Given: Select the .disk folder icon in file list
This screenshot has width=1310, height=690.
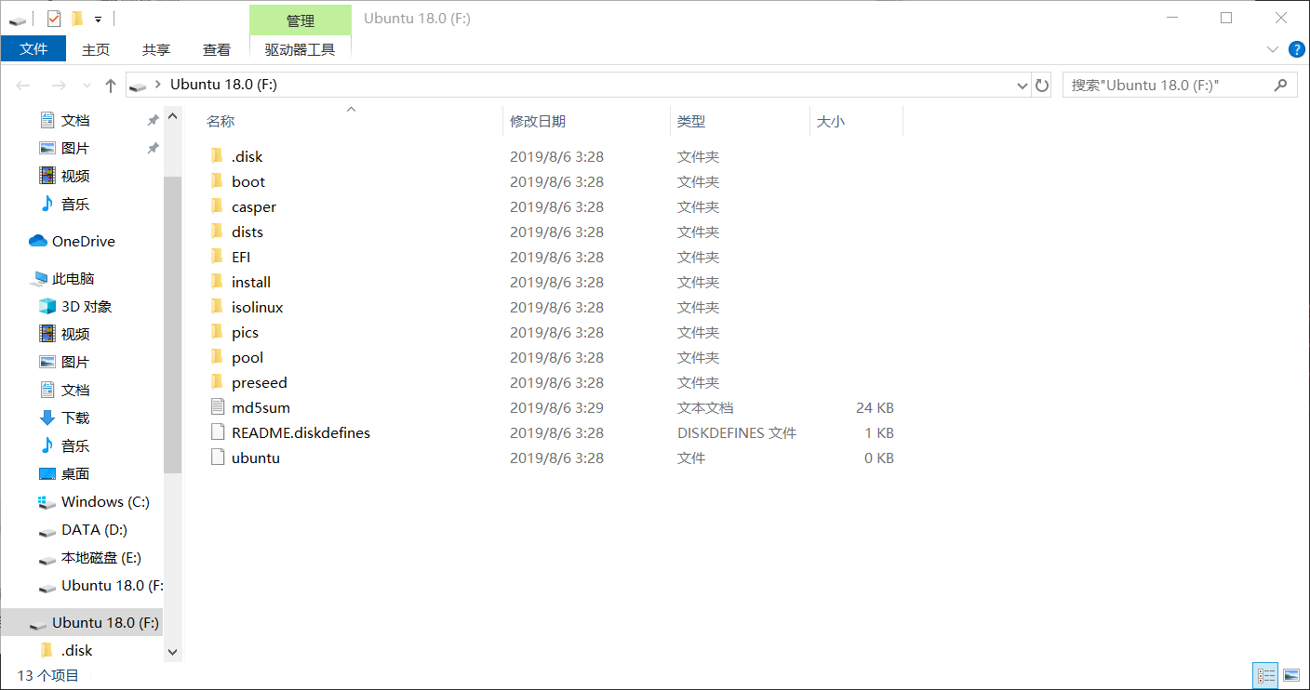Looking at the screenshot, I should pyautogui.click(x=217, y=156).
